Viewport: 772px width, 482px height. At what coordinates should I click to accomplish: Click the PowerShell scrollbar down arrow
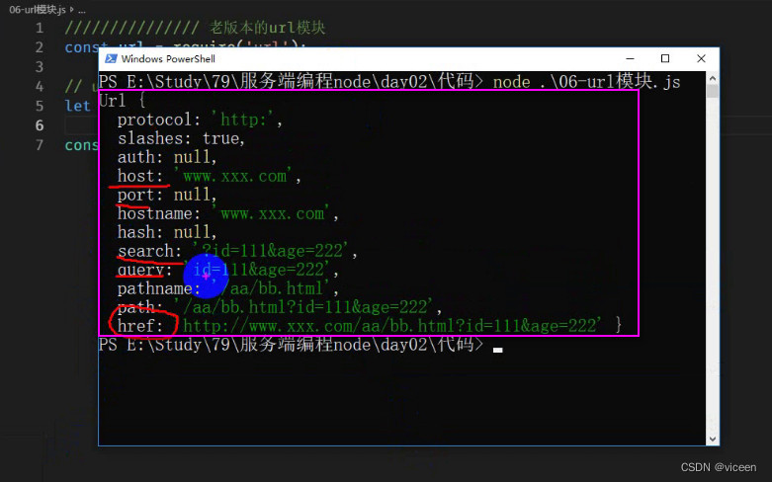tap(713, 439)
